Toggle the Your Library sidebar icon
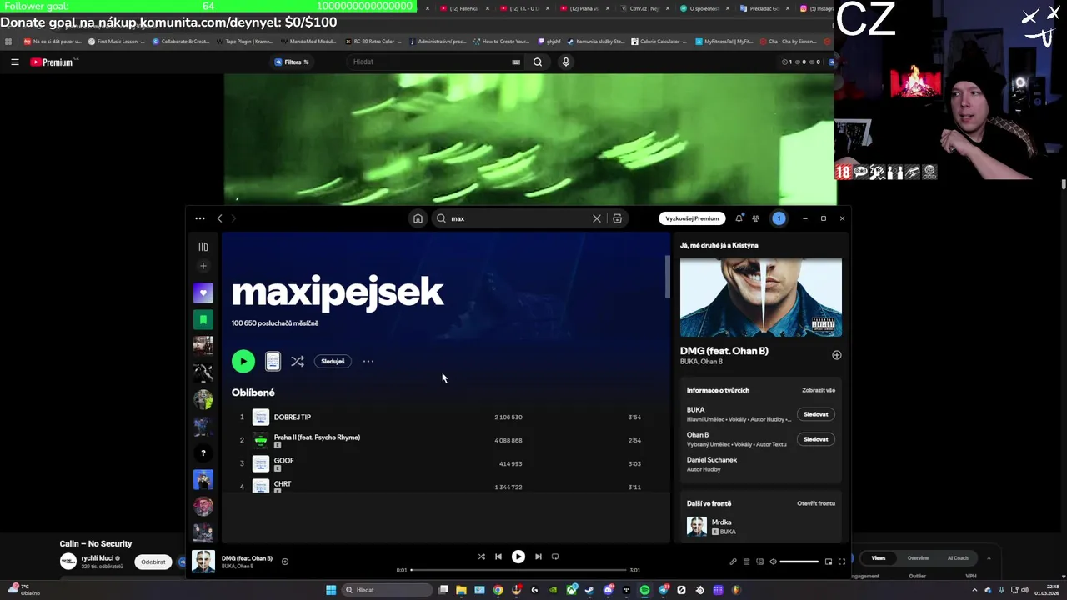The image size is (1067, 600). [x=203, y=247]
